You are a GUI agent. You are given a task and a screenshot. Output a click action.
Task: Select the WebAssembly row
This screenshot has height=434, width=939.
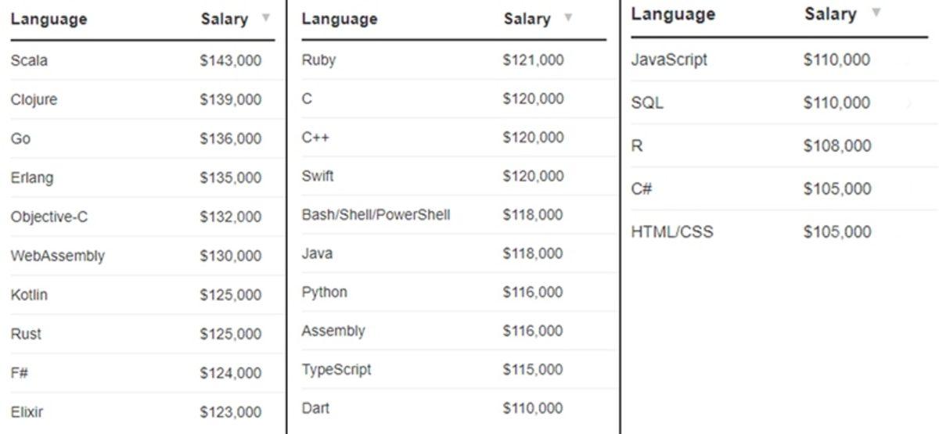(x=57, y=256)
